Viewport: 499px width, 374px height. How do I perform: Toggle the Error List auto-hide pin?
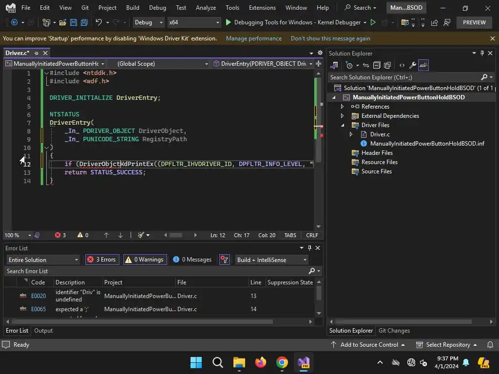coord(309,248)
